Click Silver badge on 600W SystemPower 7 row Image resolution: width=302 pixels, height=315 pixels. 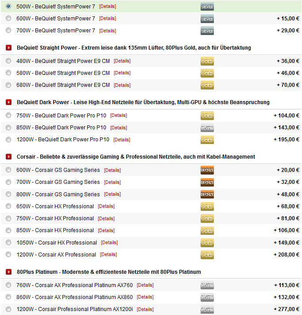tap(207, 19)
